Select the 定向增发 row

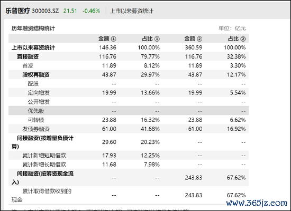[129, 92]
